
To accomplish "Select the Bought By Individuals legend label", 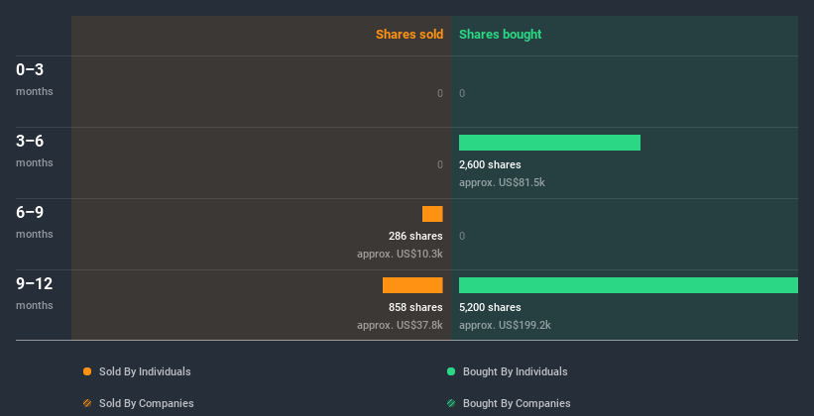I will point(515,371).
